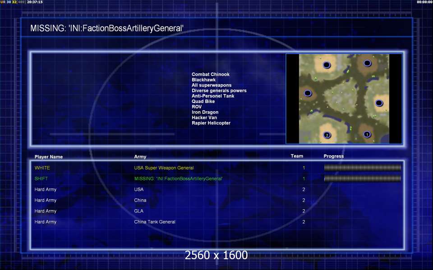This screenshot has width=433, height=270.
Task: Click the 'Diverse generals powers' line
Action: click(219, 90)
